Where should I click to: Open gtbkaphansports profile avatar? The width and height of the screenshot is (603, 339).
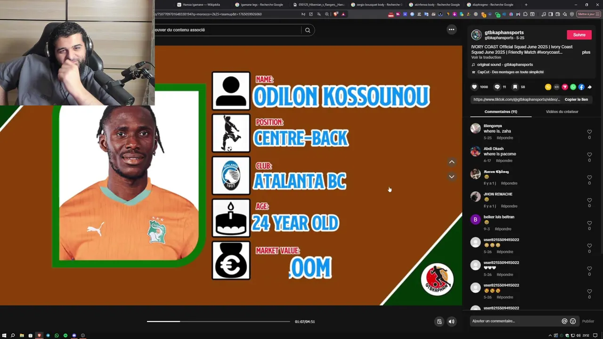[x=477, y=35]
